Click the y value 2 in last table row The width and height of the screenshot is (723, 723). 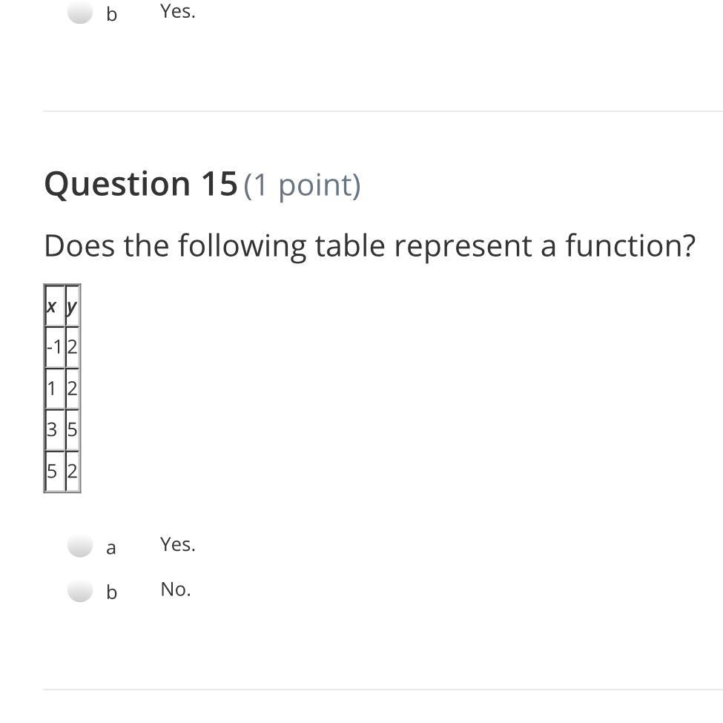tap(73, 471)
